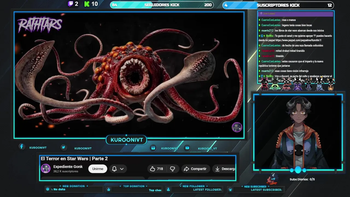Click title 'El Terror en Star Wars | Parte 2'

[x=74, y=159]
